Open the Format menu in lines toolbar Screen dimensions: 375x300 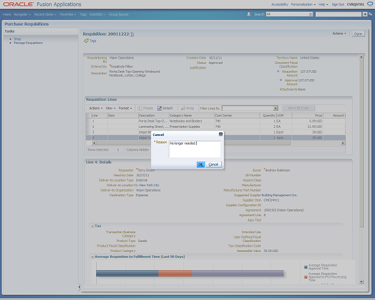125,108
